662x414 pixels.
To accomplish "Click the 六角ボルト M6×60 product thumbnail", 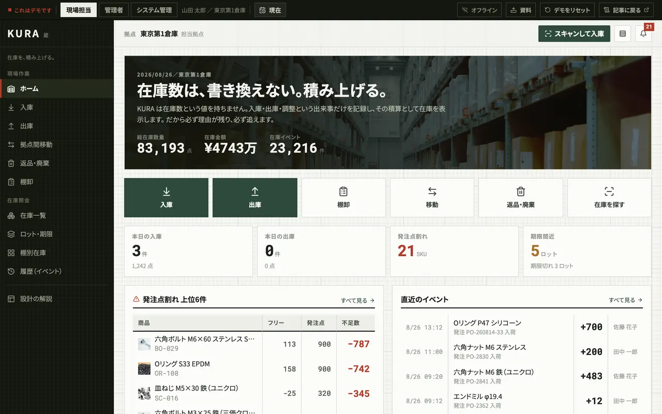I will click(x=144, y=344).
